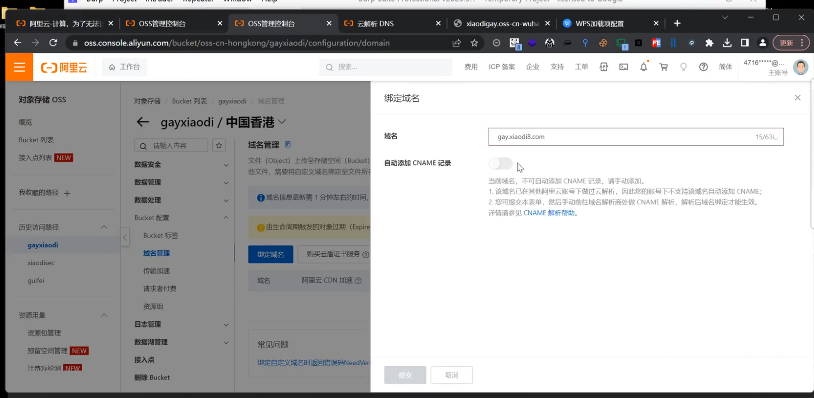Open 请求者付费 configuration item
Image resolution: width=814 pixels, height=398 pixels.
160,289
